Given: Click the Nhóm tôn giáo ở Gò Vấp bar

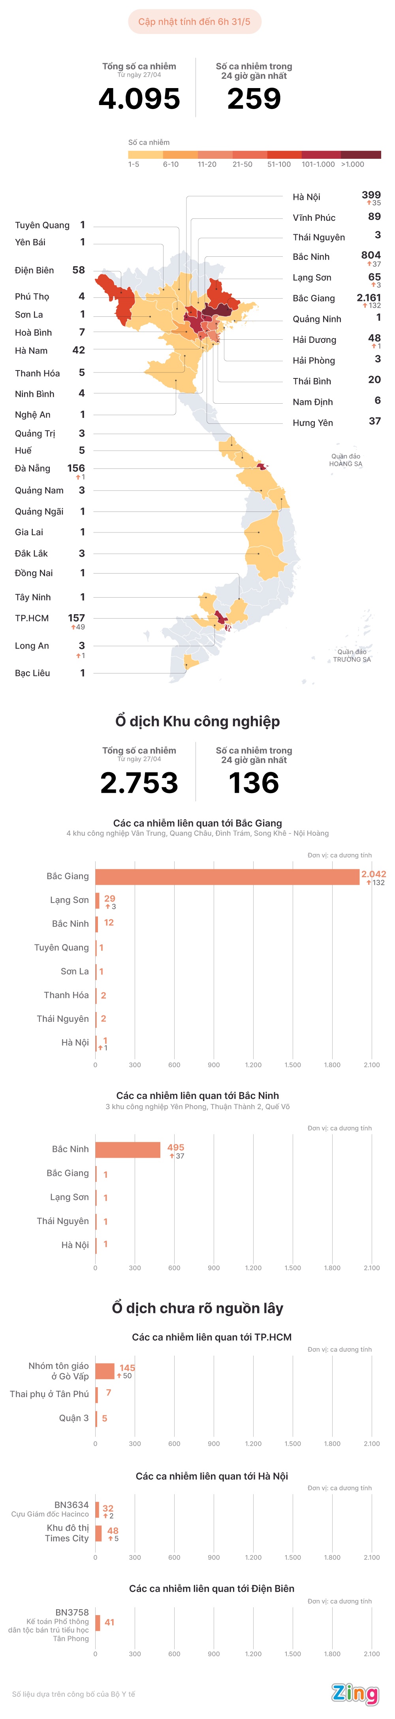Looking at the screenshot, I should pyautogui.click(x=105, y=1371).
